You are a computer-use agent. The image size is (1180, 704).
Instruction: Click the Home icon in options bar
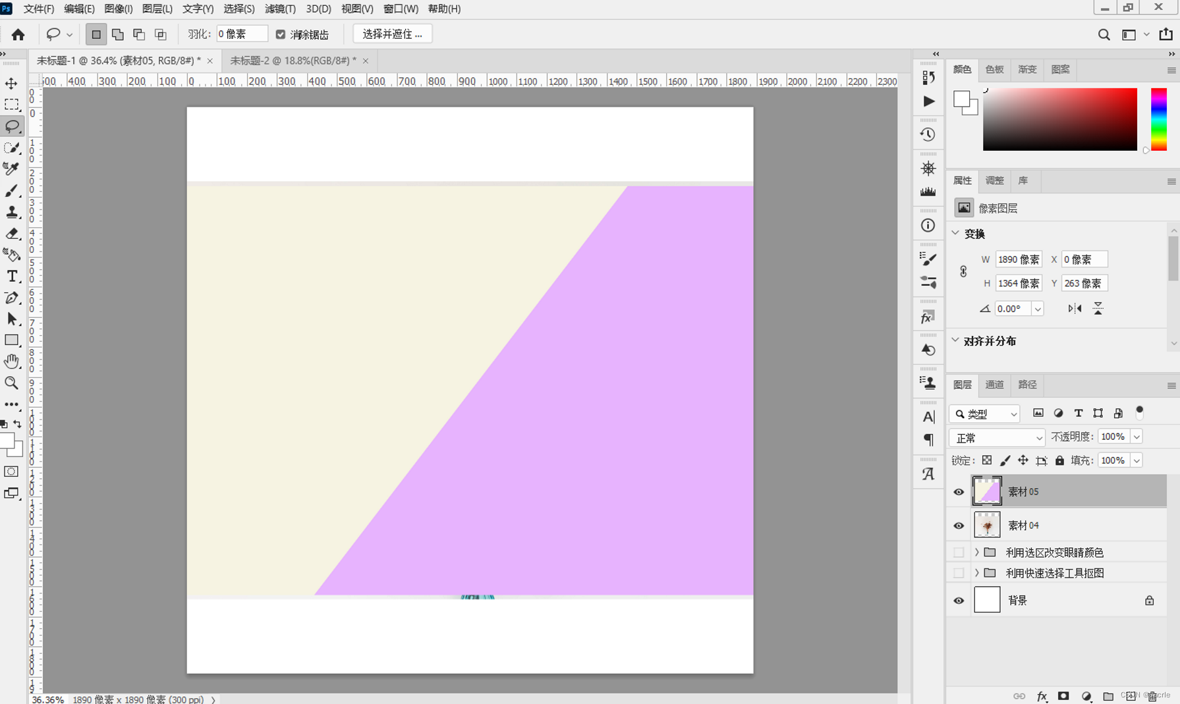point(18,34)
